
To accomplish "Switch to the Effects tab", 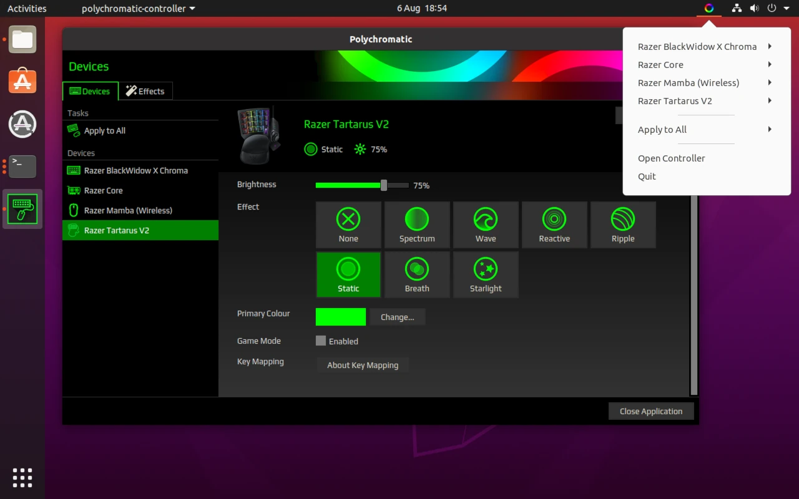I will point(145,91).
